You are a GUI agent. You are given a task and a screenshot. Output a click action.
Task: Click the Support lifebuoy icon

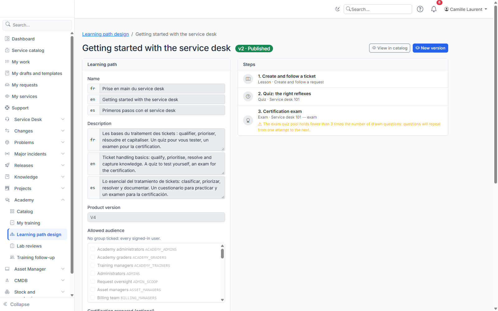pos(7,108)
